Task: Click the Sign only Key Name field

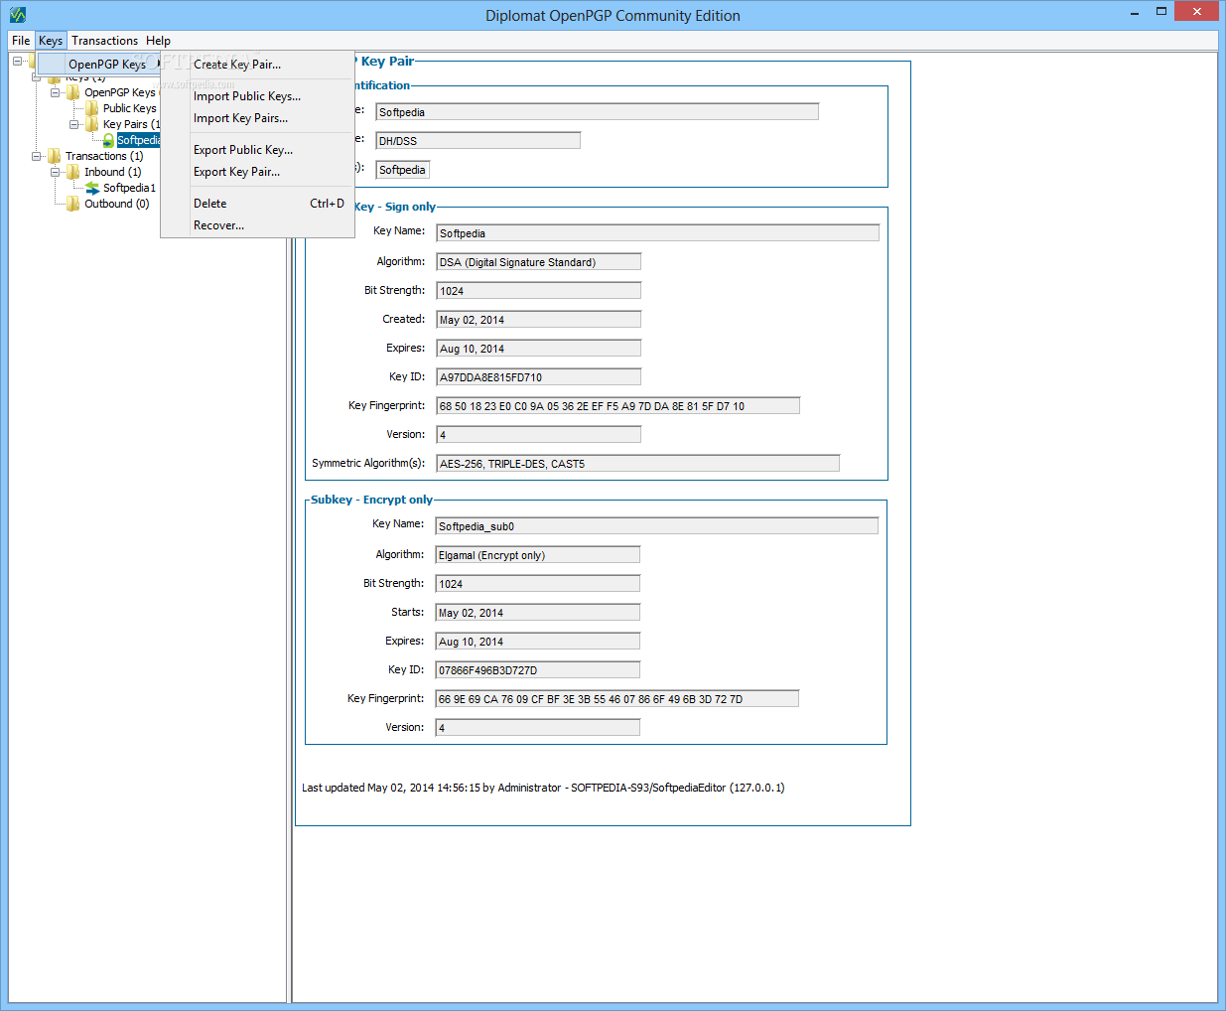Action: point(657,233)
